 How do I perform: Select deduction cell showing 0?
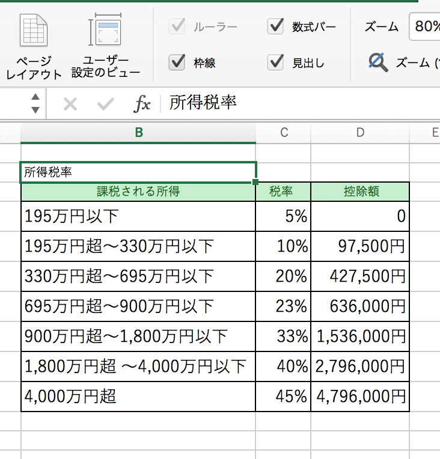click(360, 216)
